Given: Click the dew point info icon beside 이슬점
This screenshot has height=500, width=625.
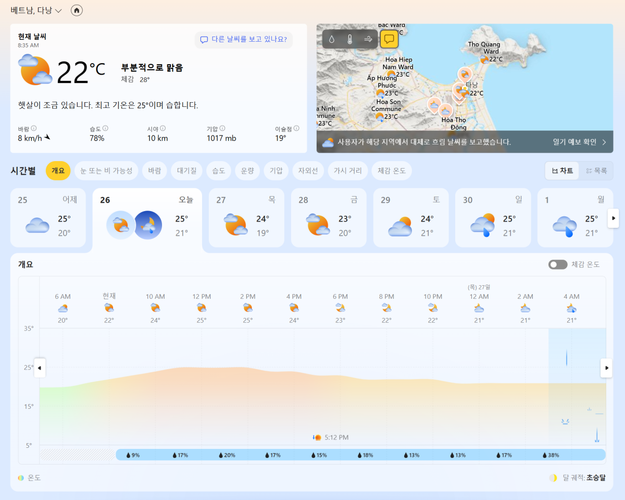Looking at the screenshot, I should pos(296,128).
